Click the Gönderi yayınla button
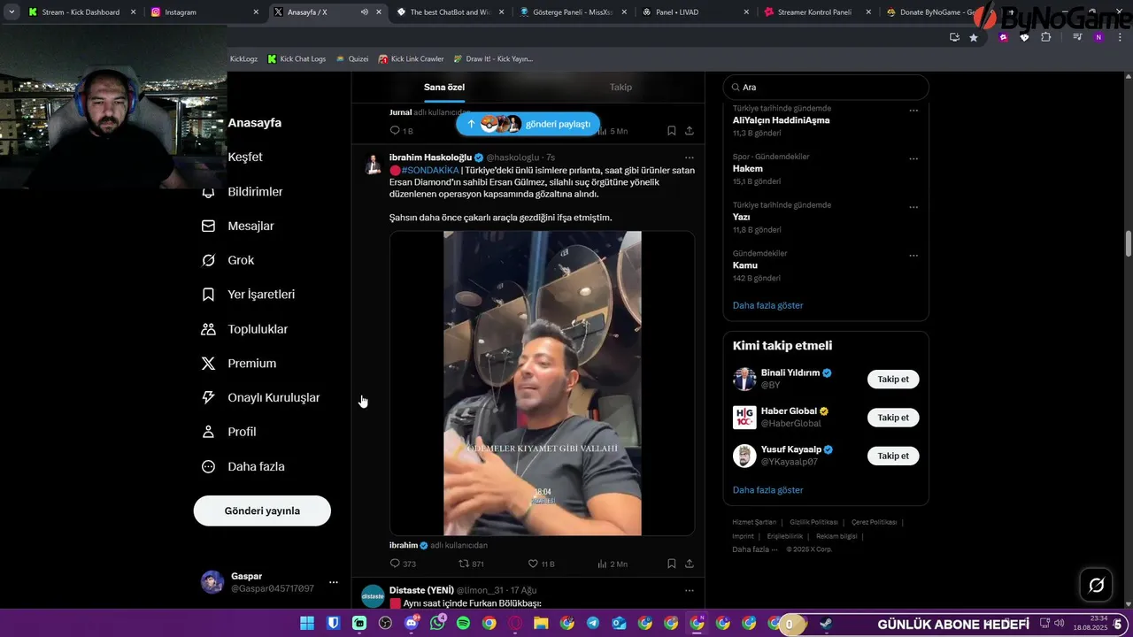Viewport: 1133px width, 637px height. click(x=262, y=510)
